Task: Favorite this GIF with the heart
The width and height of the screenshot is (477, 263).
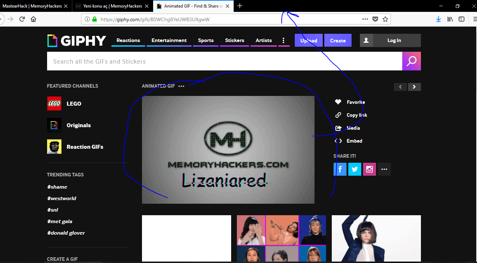Action: [x=338, y=102]
